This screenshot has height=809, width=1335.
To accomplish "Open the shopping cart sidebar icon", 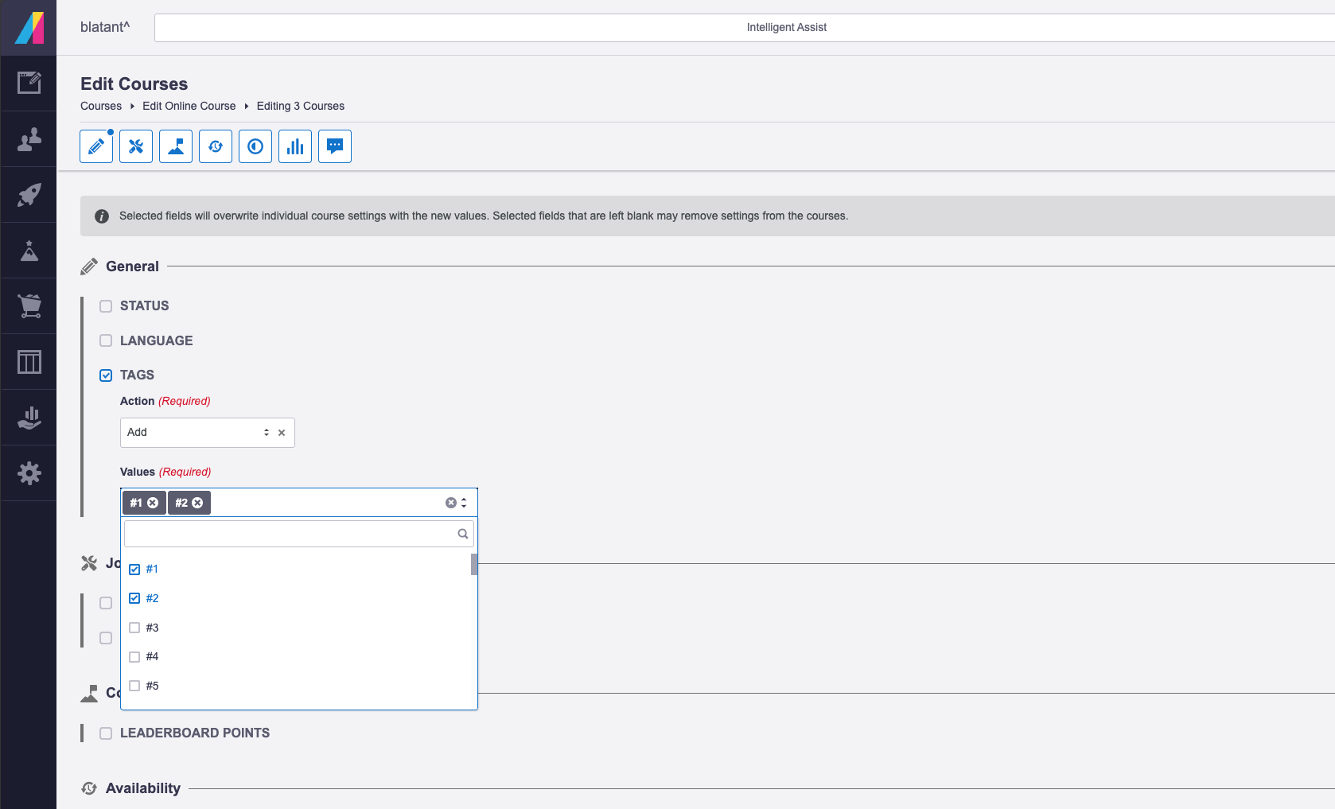I will [29, 306].
